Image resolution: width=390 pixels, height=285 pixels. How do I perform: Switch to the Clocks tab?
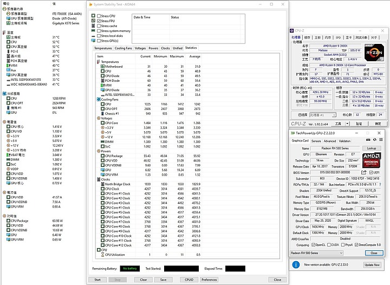(165, 48)
